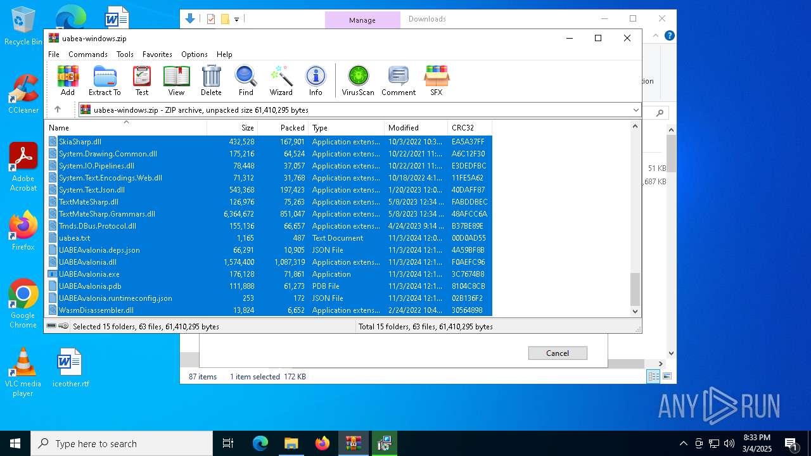The height and width of the screenshot is (456, 811).
Task: Launch the Wizard tool
Action: point(281,80)
